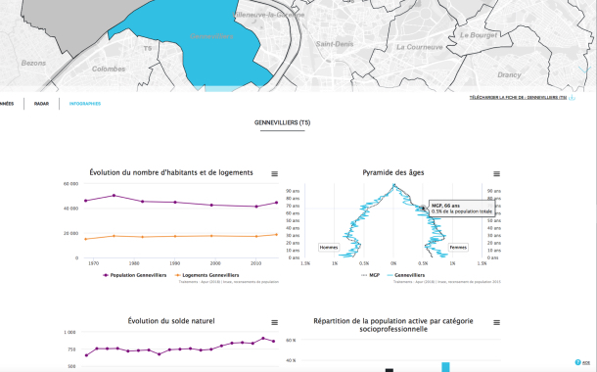The image size is (597, 372).
Task: Select the gray highlighted area on map
Action: tap(76, 23)
